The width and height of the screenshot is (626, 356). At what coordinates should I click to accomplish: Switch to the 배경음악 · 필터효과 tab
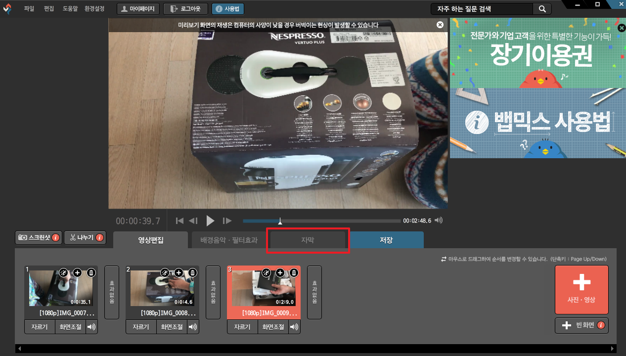[x=229, y=240]
